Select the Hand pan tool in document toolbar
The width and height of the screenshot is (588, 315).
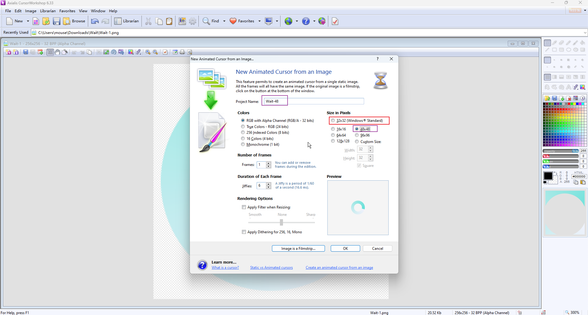click(x=58, y=52)
